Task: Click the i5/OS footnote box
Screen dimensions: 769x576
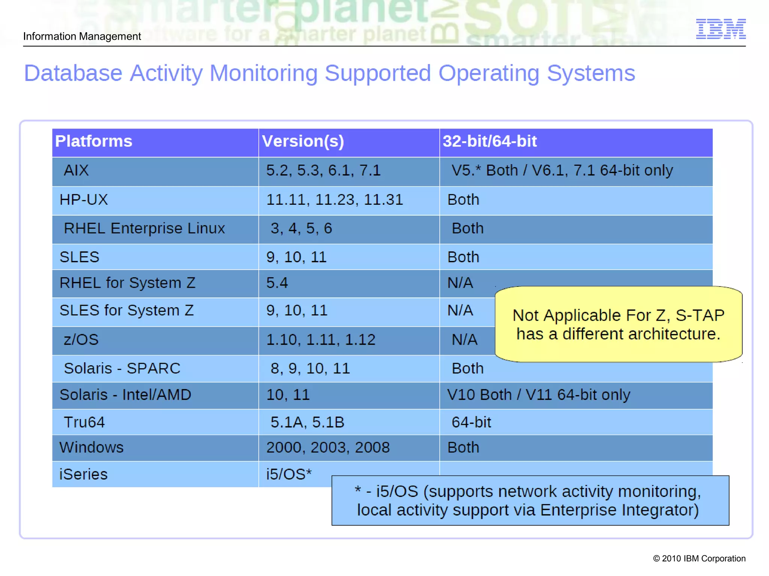Action: 530,501
